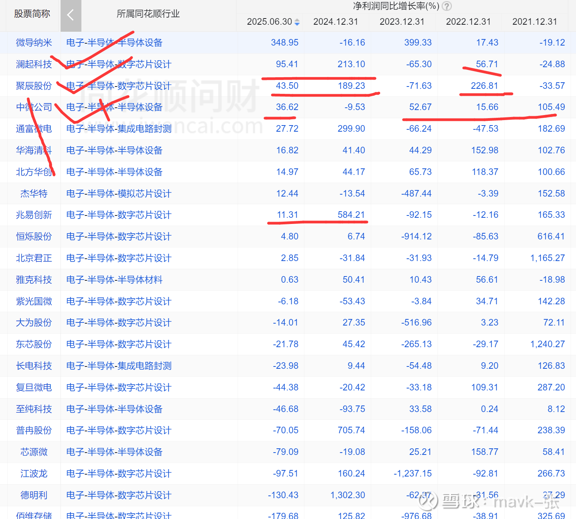
Task: Click the 287.20 value for 复旦微电
Action: coord(551,387)
